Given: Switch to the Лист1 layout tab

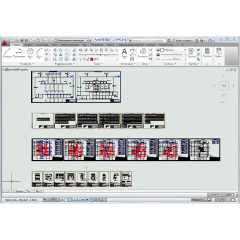Looking at the screenshot, I should click(x=29, y=191).
